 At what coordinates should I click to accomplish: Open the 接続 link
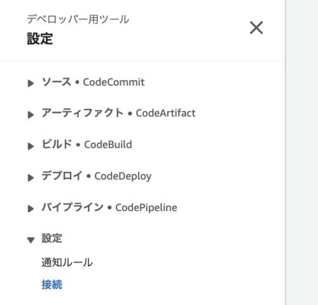tap(52, 285)
